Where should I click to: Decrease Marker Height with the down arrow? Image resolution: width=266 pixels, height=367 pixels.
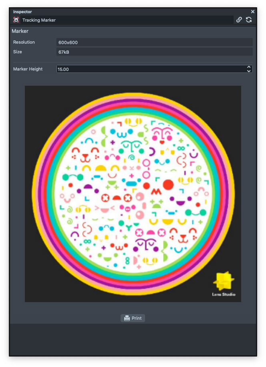click(249, 71)
